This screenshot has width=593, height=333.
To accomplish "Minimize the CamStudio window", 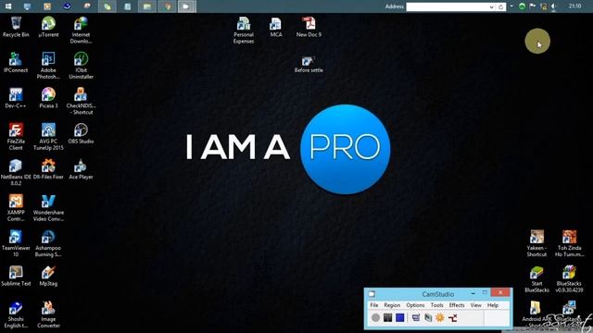I will point(473,293).
